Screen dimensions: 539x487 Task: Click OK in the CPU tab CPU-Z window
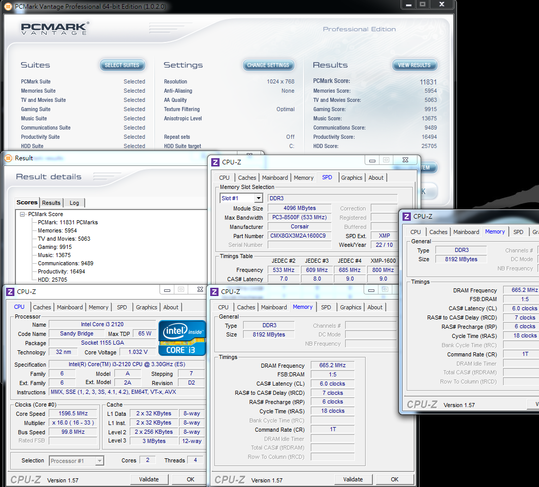(x=190, y=479)
